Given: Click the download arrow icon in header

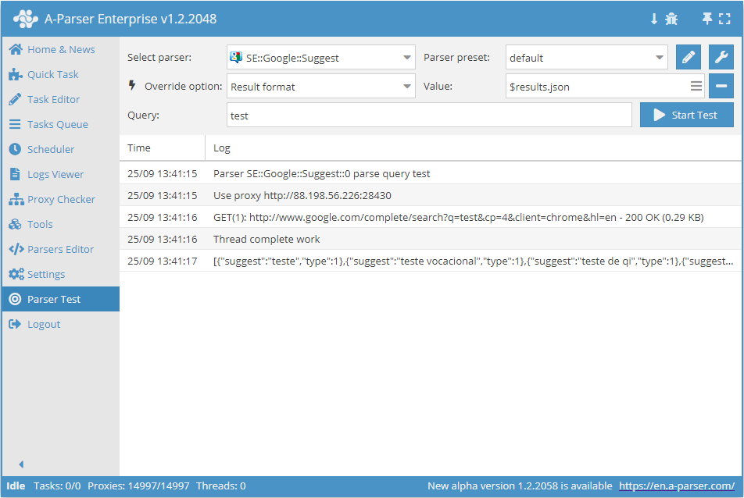Looking at the screenshot, I should click(x=654, y=19).
